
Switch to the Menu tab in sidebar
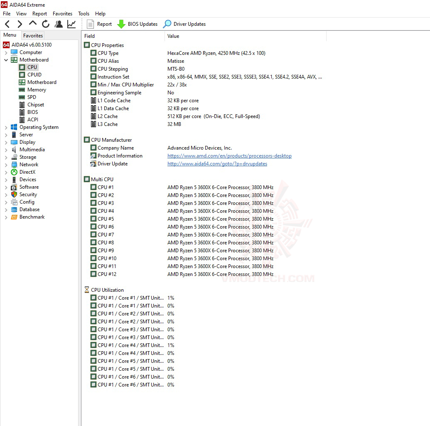click(10, 35)
